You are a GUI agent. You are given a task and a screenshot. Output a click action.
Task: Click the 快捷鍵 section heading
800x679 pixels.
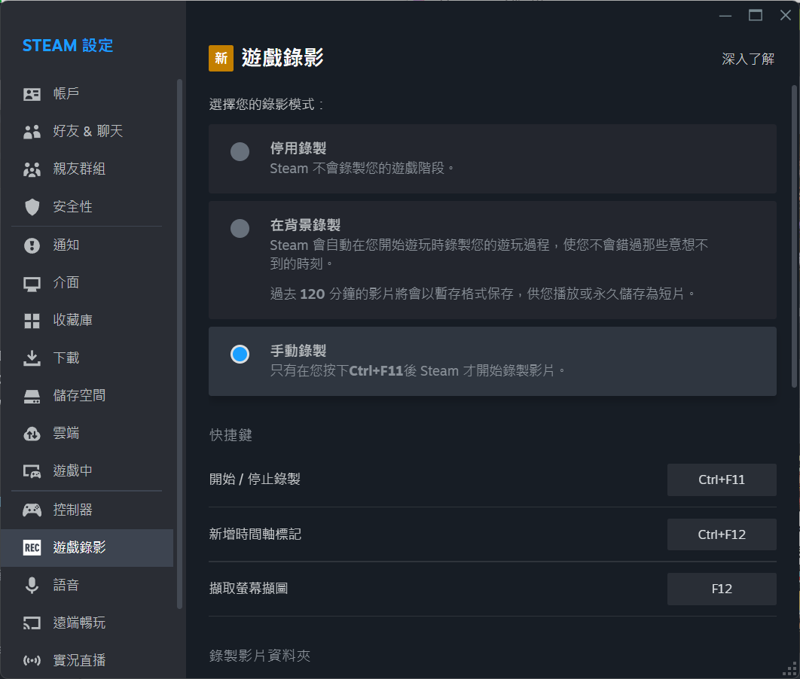[x=231, y=435]
